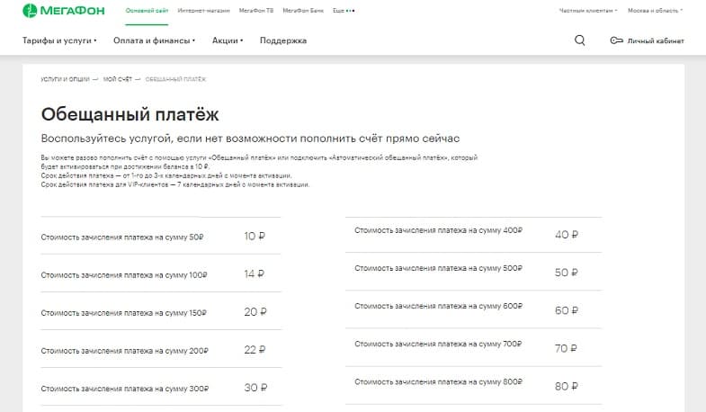Click the 70 ₽ price value
This screenshot has height=412, width=706.
(x=566, y=348)
